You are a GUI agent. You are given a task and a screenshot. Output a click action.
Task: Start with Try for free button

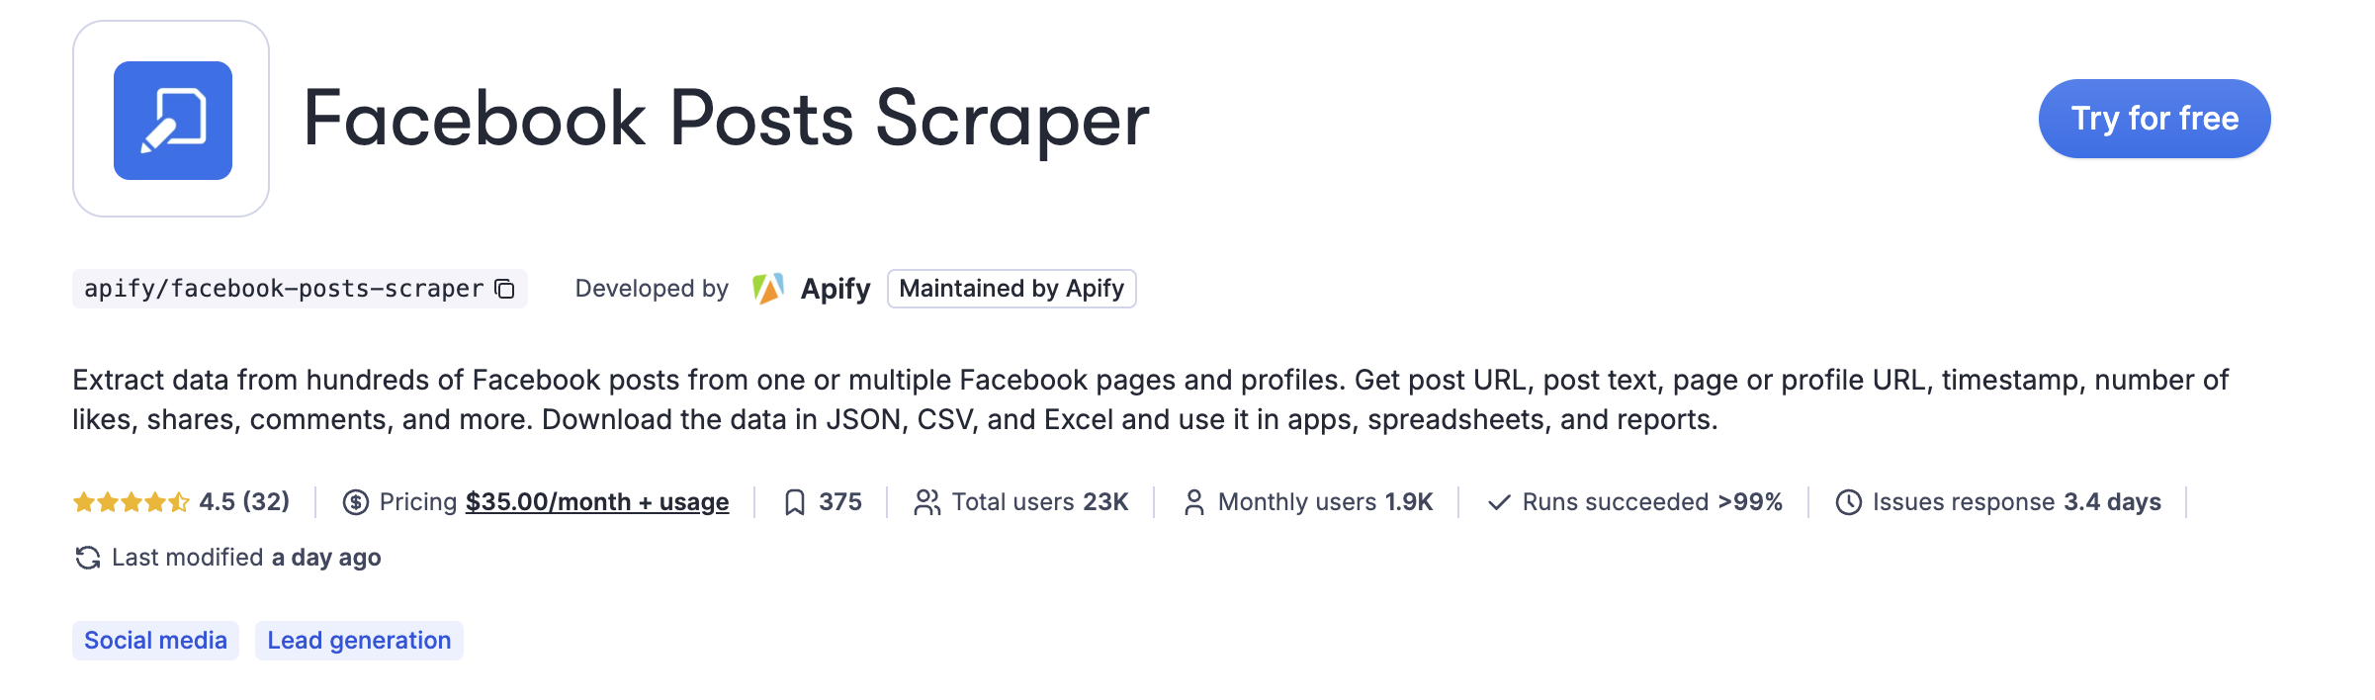[x=2155, y=119]
